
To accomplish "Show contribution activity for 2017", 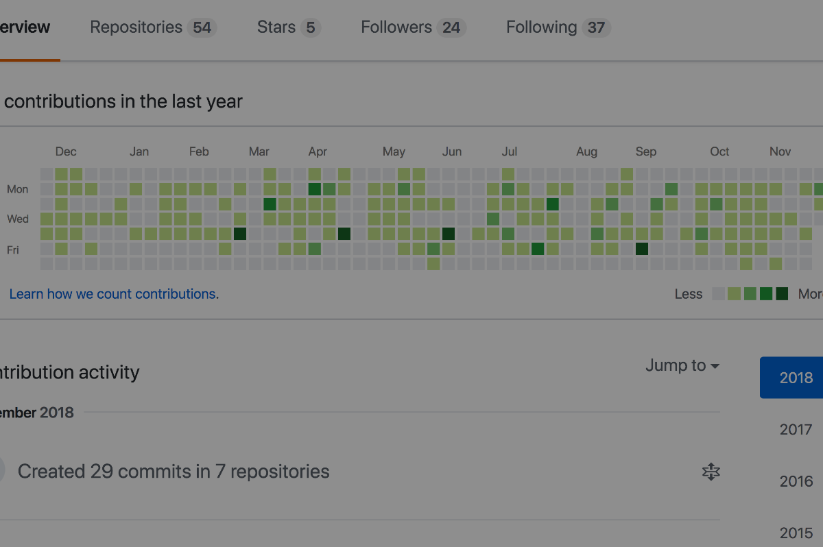I will [796, 430].
